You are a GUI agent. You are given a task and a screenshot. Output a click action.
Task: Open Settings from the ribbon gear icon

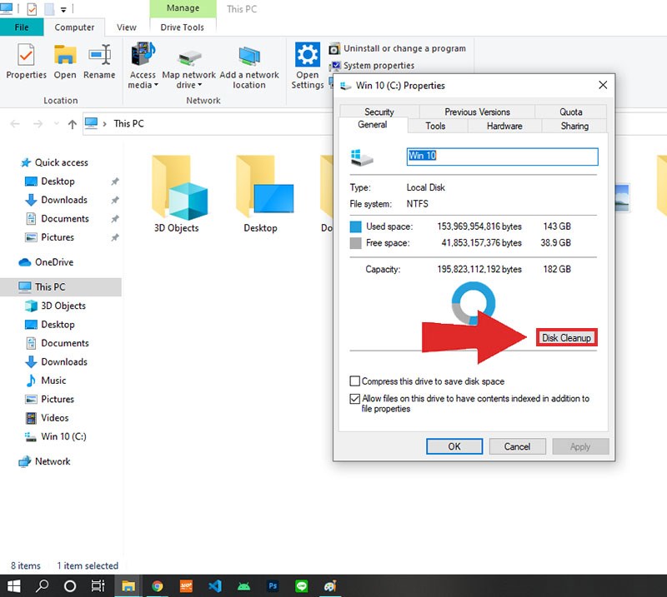tap(307, 66)
